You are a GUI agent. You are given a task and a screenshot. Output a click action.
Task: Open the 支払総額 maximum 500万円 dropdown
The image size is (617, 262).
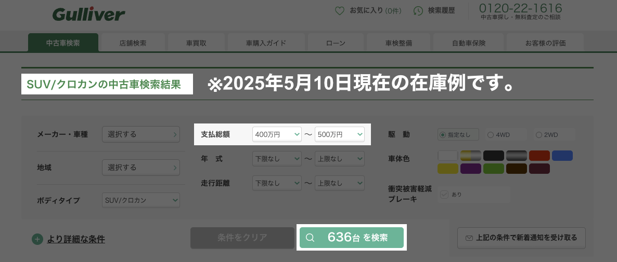click(340, 134)
